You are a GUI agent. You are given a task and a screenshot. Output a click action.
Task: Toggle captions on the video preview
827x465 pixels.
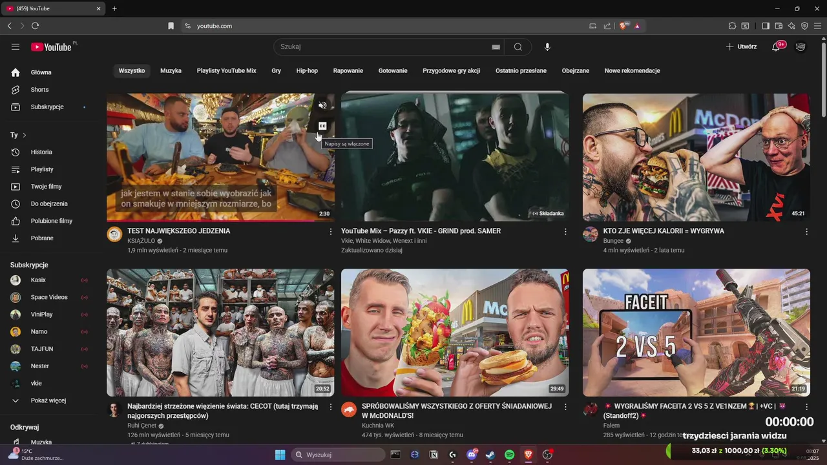(x=322, y=126)
